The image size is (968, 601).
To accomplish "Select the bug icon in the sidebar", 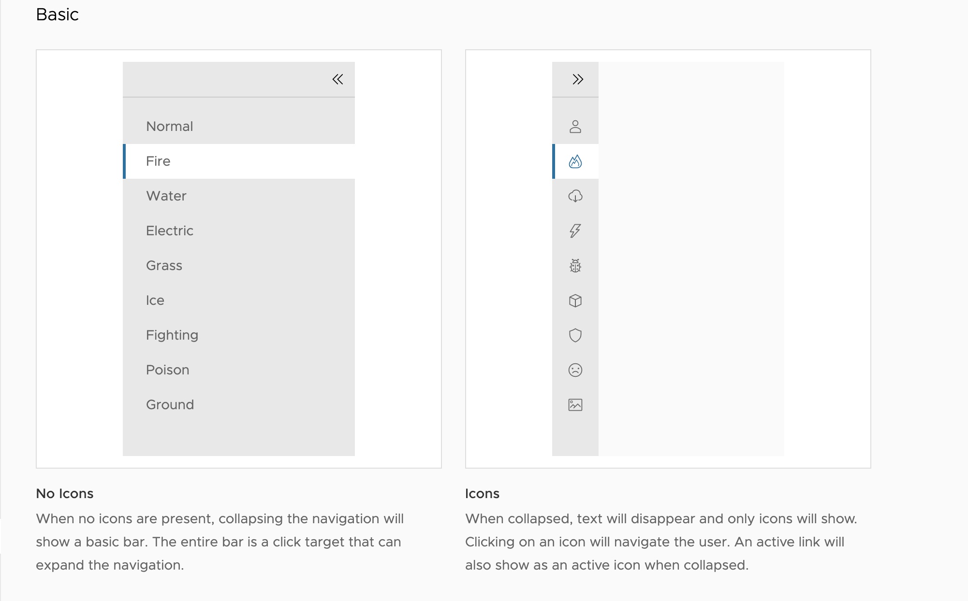I will pyautogui.click(x=575, y=266).
